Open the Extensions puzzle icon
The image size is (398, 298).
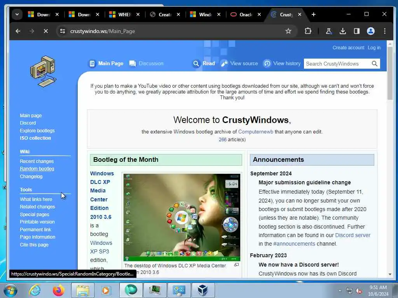pyautogui.click(x=308, y=31)
